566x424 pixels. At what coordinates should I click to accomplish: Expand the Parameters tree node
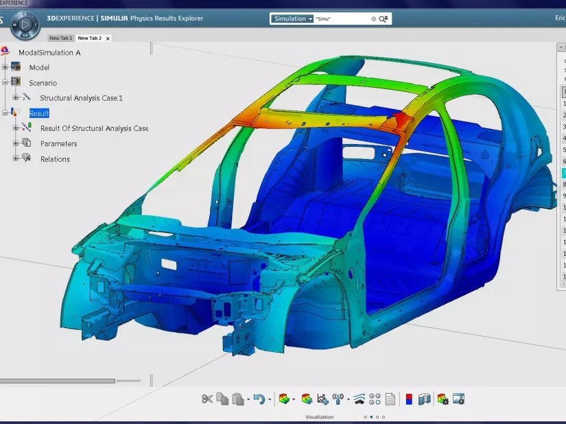pyautogui.click(x=16, y=143)
